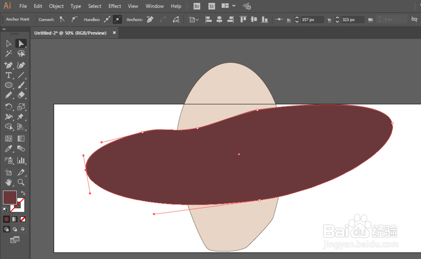Select the Curvature tool
This screenshot has width=421, height=259.
click(x=21, y=65)
